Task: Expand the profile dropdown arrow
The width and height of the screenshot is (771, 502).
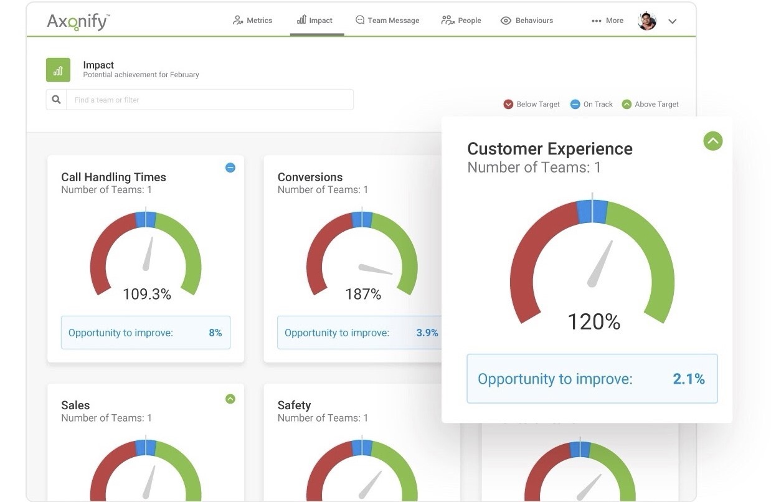Action: [673, 21]
